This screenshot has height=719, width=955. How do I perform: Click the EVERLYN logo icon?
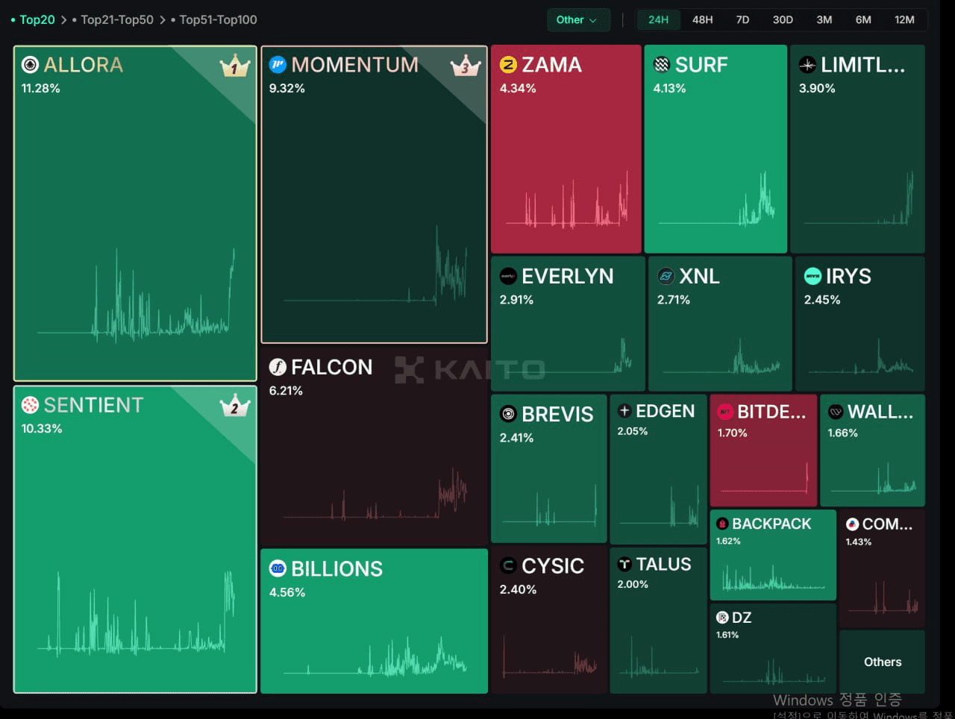pyautogui.click(x=508, y=276)
